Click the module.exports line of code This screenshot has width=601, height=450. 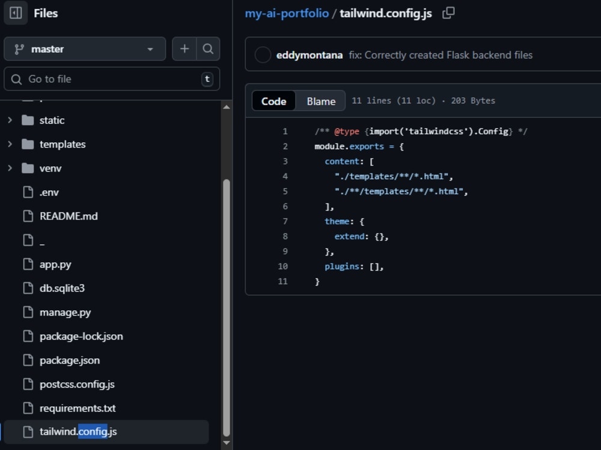[x=359, y=146]
